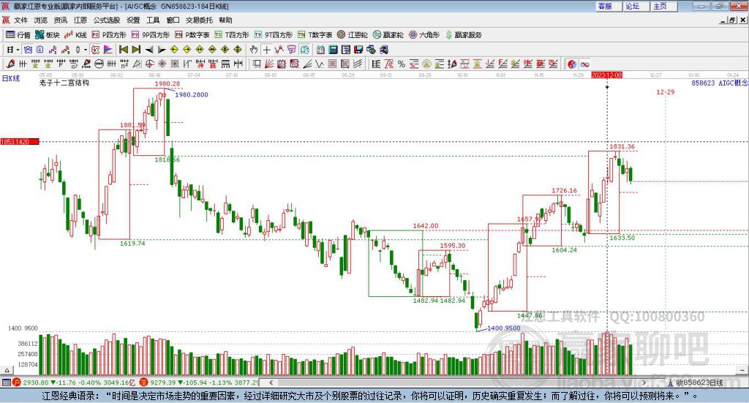The width and height of the screenshot is (749, 403).
Task: Click the grid icon in status bar
Action: pyautogui.click(x=6, y=383)
